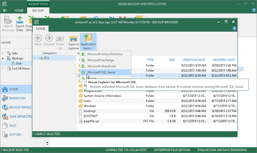Expand the Last 24 Hours node

3,69
